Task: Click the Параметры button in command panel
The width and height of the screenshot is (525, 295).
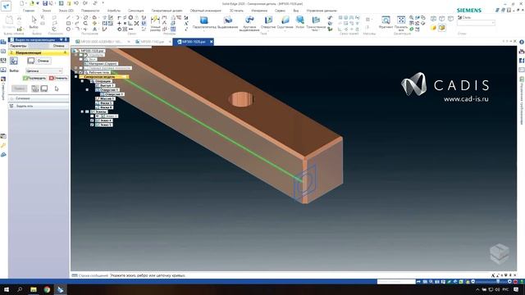Action: coord(18,46)
